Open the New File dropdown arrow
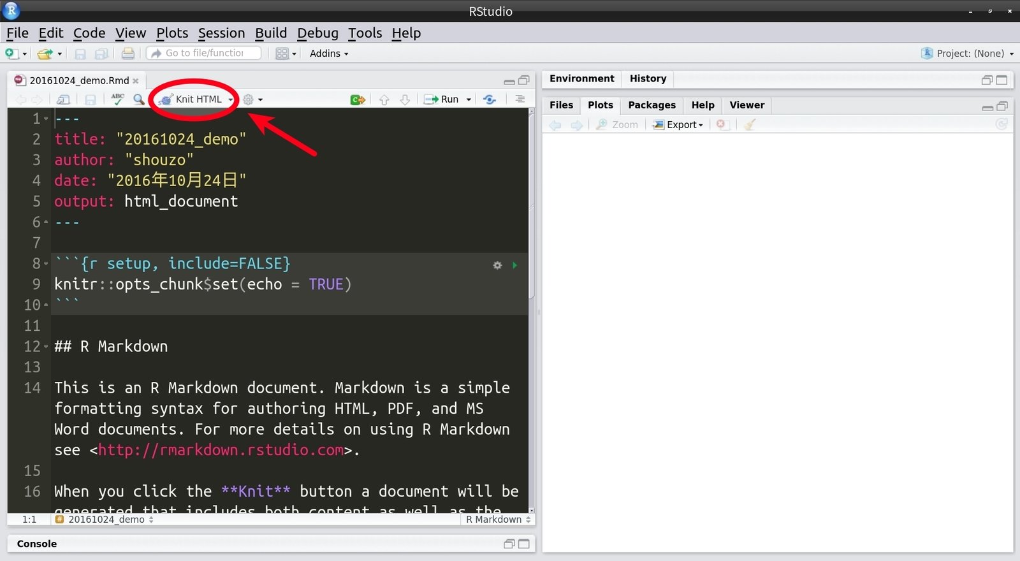 [25, 54]
